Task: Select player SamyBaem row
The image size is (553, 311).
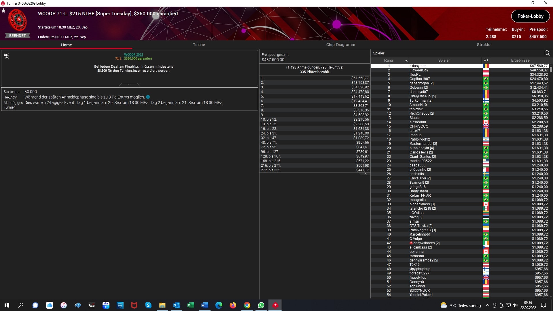Action: pos(459,191)
